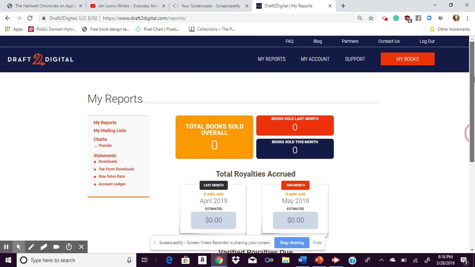Viewport: 475px width, 267px height.
Task: Switch to the Your Screencasts tab
Action: [x=210, y=6]
